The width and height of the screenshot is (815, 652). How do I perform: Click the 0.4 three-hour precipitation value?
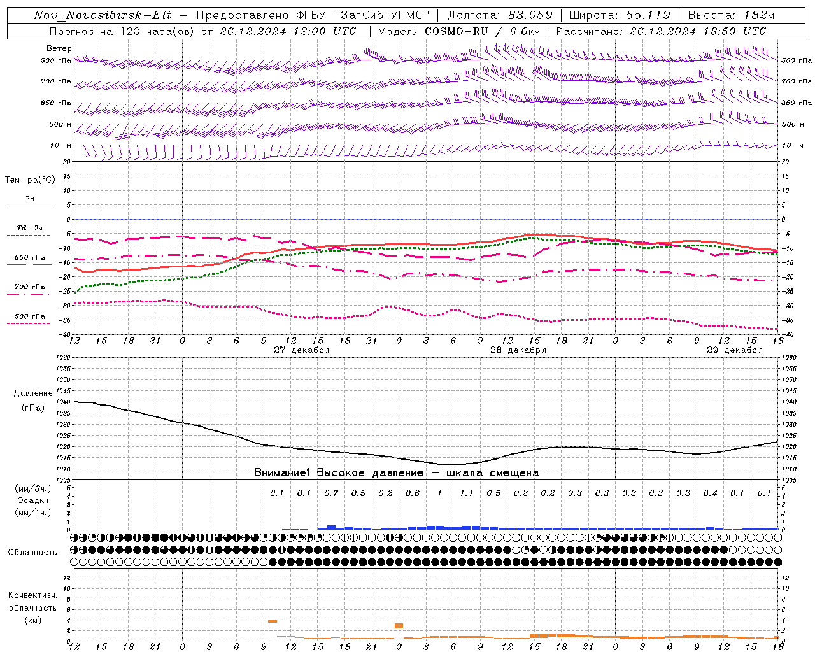[710, 493]
